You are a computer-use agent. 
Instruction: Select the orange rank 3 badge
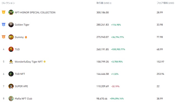4,37
